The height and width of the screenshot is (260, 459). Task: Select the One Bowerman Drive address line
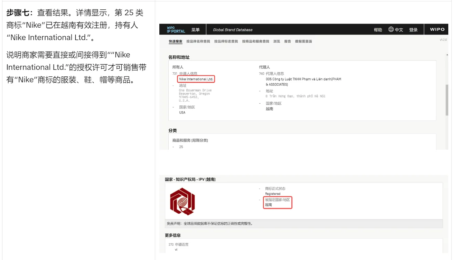click(195, 90)
